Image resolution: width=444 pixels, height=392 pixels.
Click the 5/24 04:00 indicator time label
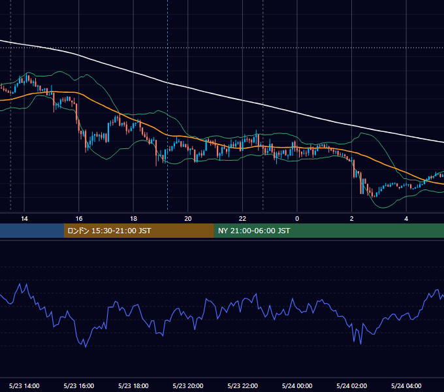(406, 385)
